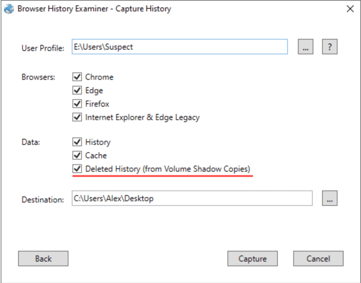
Task: Click the Data label
Action: click(x=31, y=142)
